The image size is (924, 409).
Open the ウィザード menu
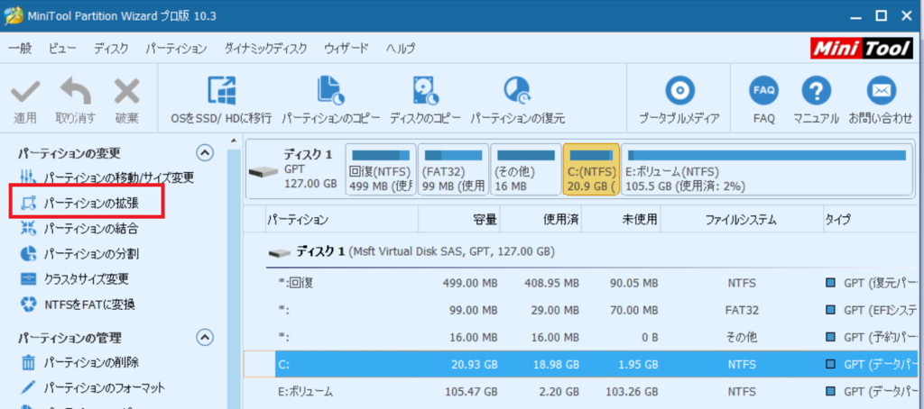tap(346, 49)
